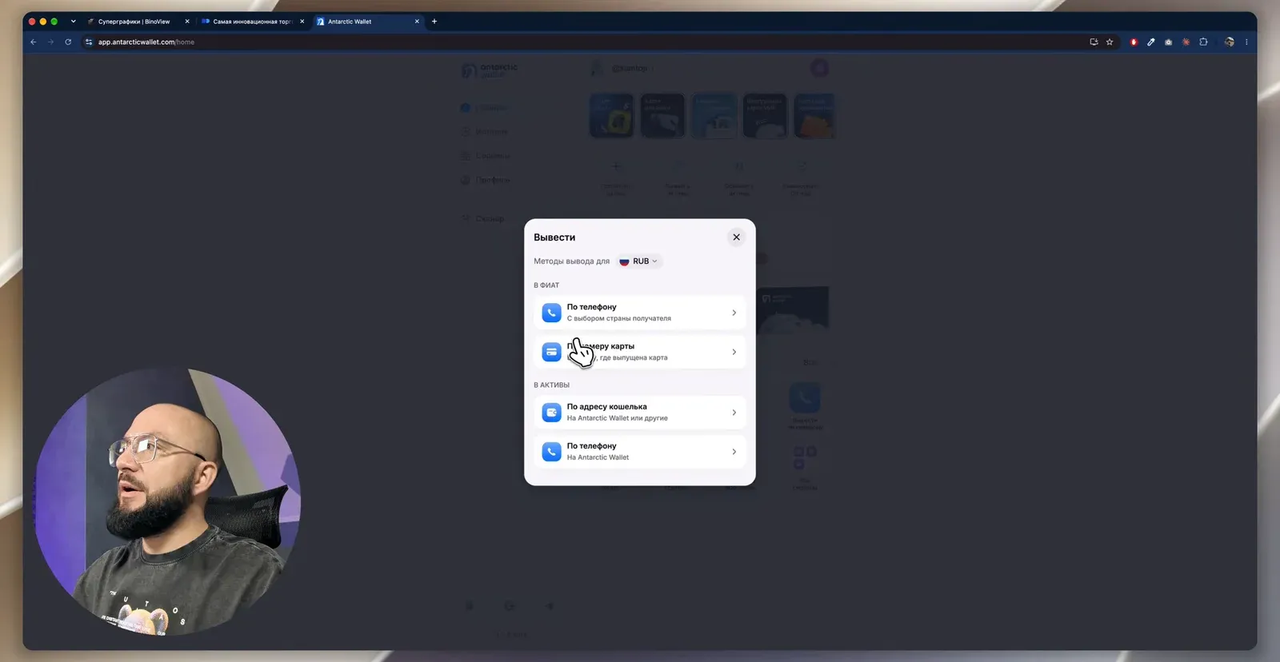Switch to the 'Суперграфики | BinoView' tab
1280x662 pixels.
click(x=134, y=22)
